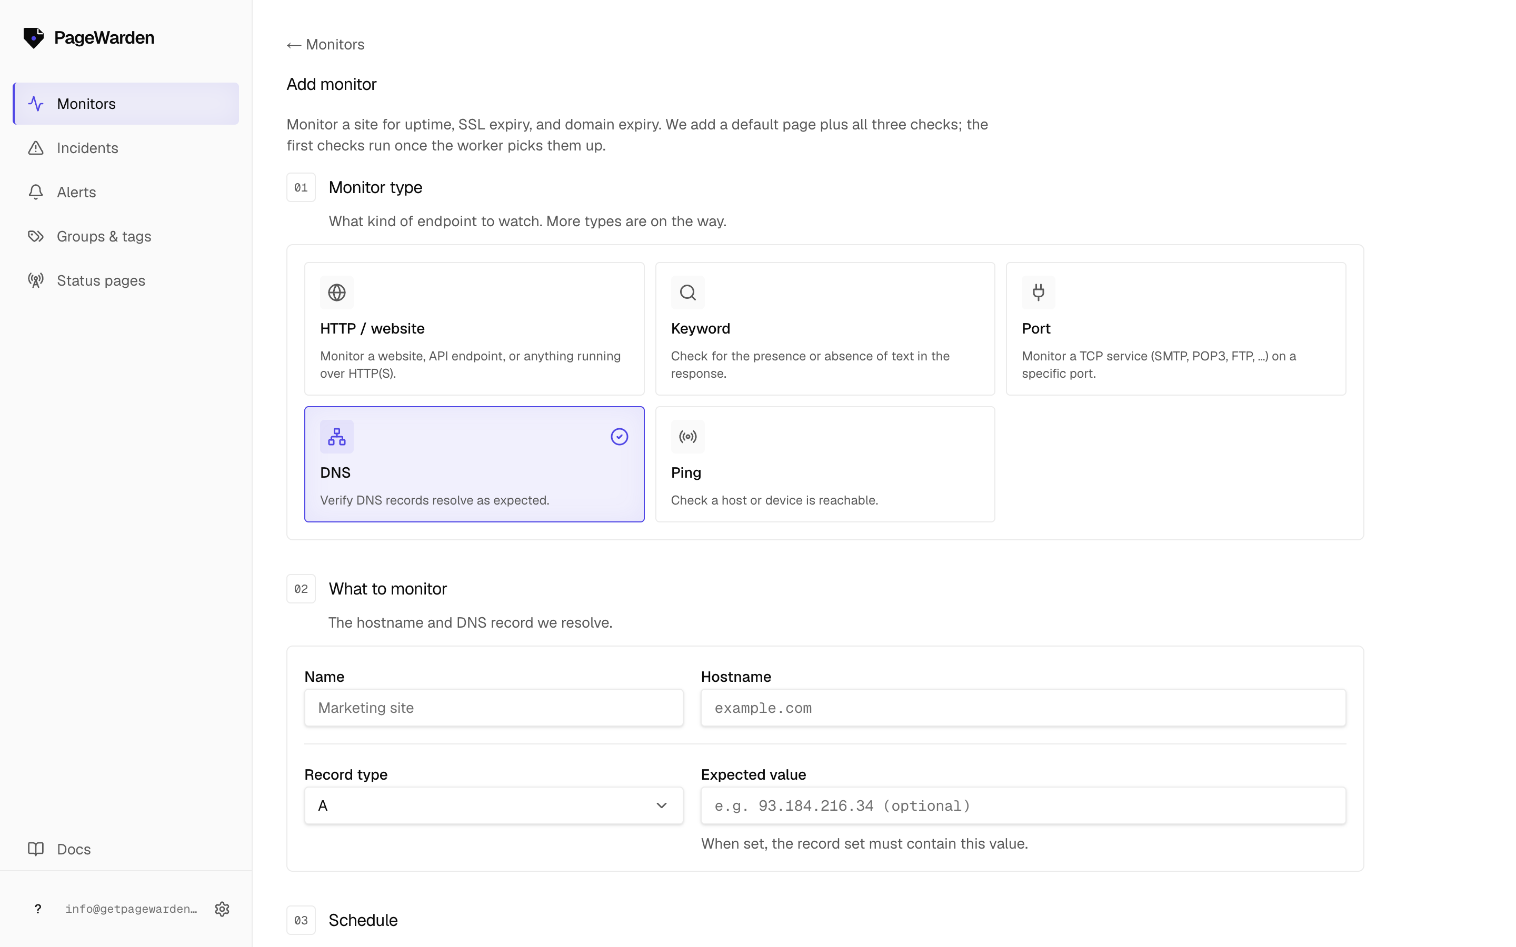The image size is (1516, 947).
Task: Focus the Hostname input field
Action: 1024,708
